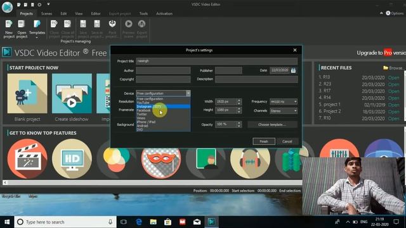Click the Save project ribbon icon
The width and height of the screenshot is (406, 228).
(x=83, y=29)
